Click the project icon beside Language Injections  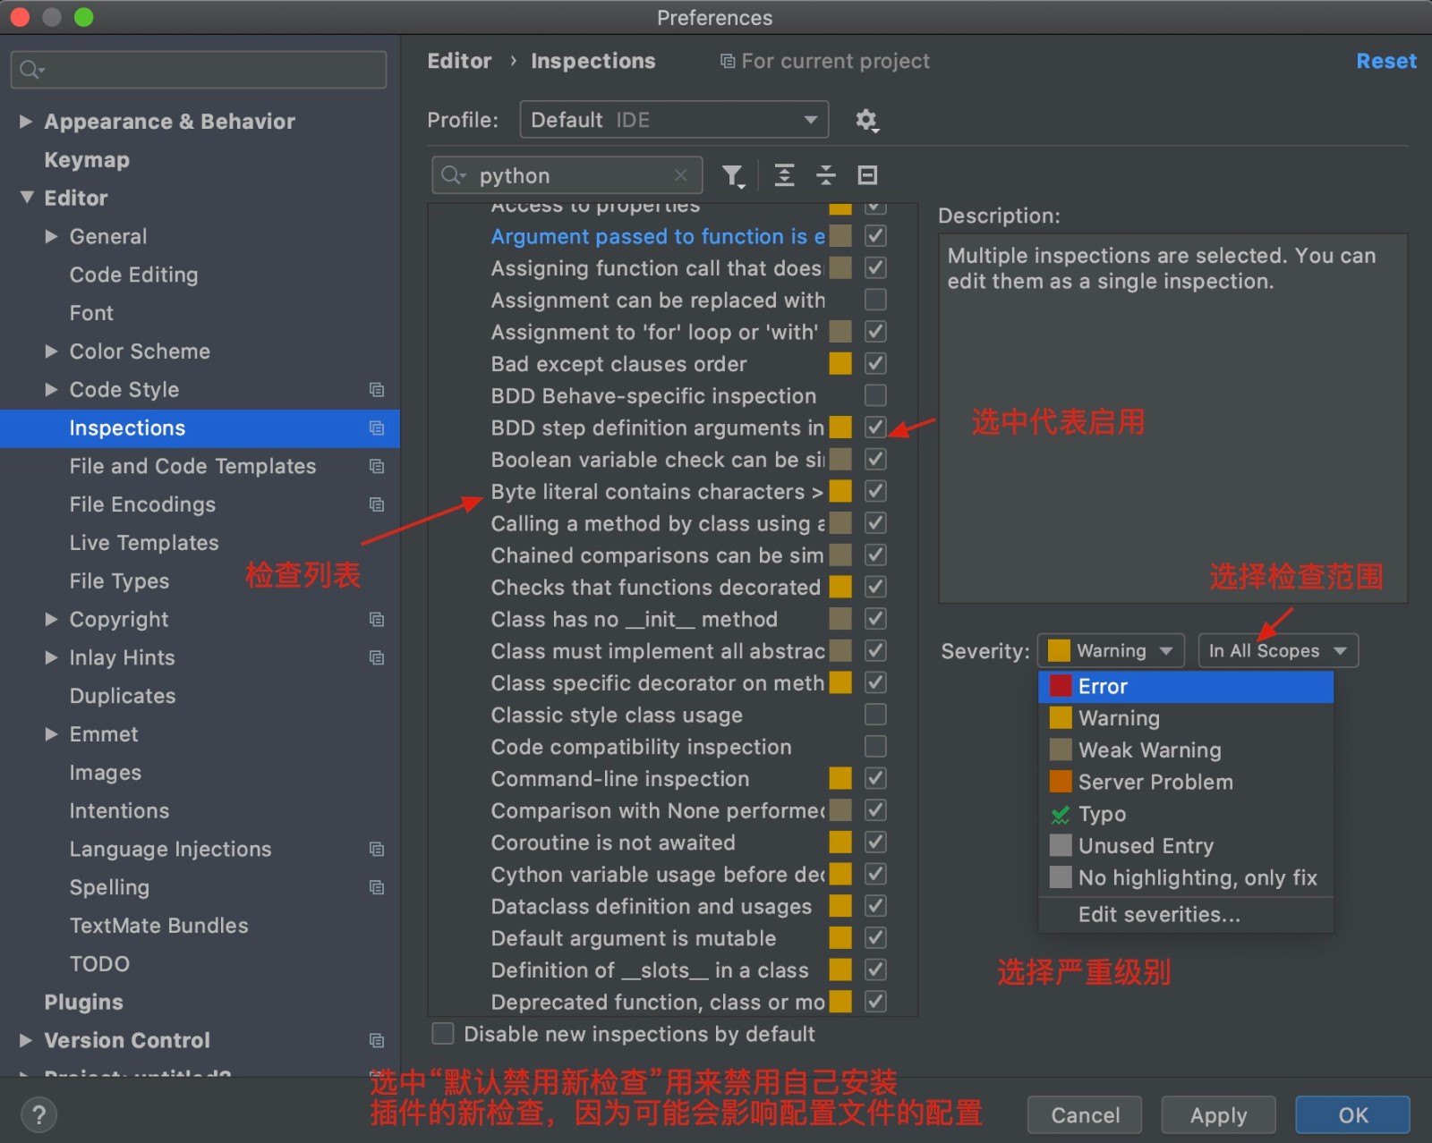pyautogui.click(x=377, y=849)
